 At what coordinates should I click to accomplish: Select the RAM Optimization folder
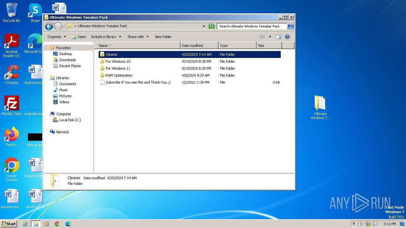(189, 75)
